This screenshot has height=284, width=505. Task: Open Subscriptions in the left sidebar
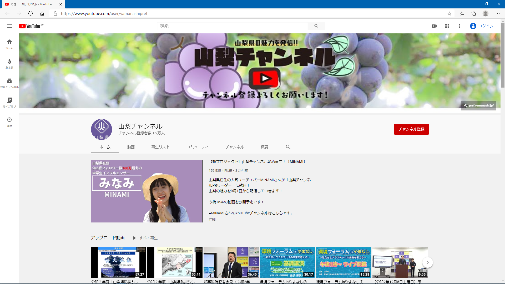tap(9, 83)
